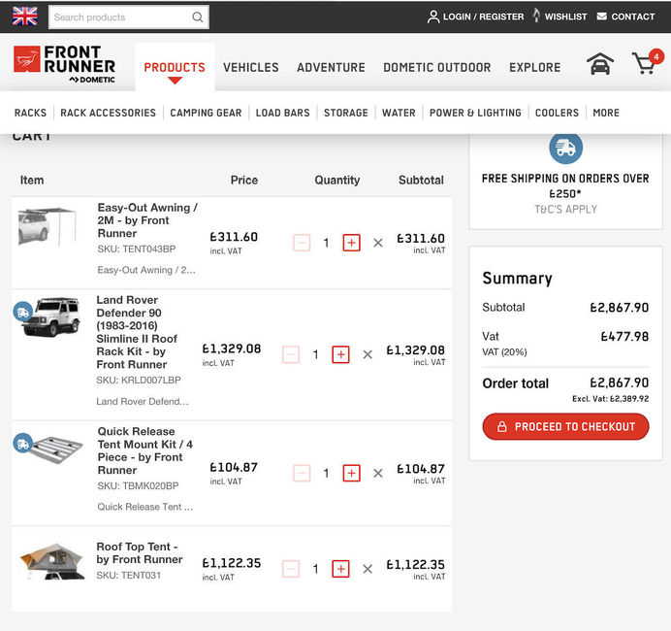Open Login / Register link

point(475,17)
